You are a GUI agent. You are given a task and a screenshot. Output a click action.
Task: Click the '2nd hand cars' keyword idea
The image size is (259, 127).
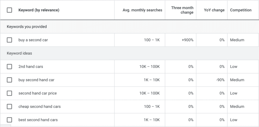pos(31,67)
